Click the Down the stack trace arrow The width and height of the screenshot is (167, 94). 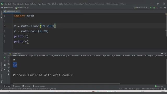9,61
